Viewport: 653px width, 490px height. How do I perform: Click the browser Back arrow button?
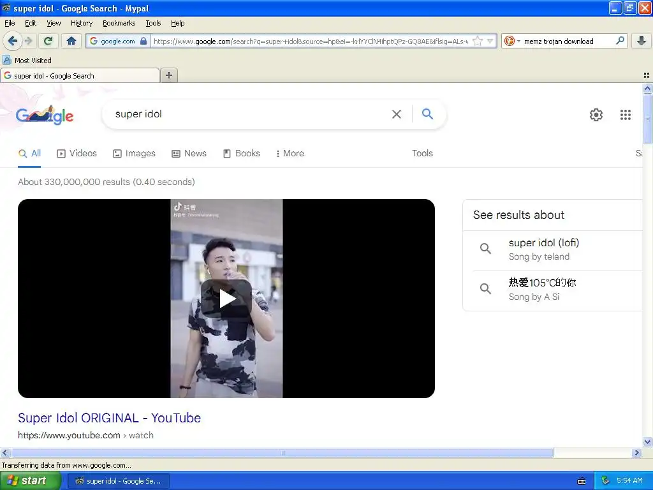(x=12, y=41)
